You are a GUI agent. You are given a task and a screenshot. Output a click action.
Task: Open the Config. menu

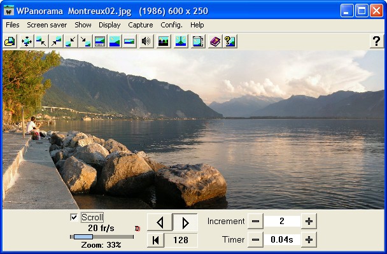171,25
